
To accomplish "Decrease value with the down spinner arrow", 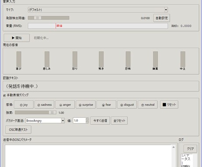I will [87, 122].
